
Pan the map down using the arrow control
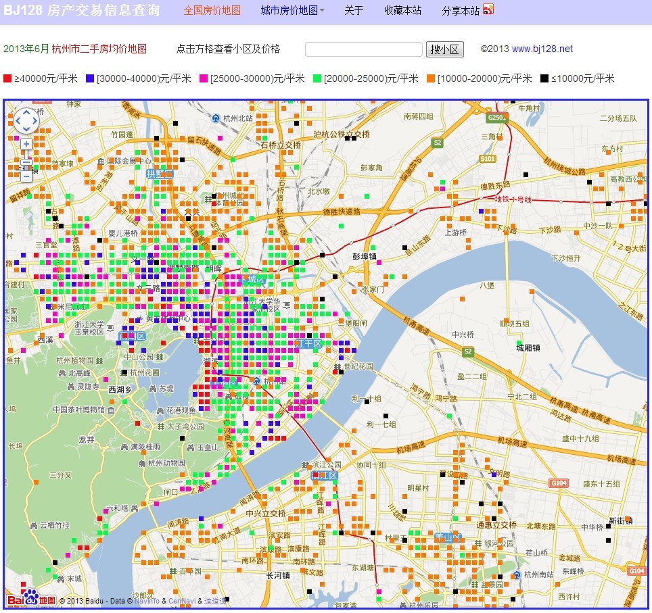pyautogui.click(x=26, y=128)
